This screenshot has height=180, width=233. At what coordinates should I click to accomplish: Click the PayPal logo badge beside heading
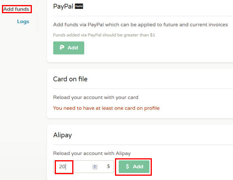[x=79, y=6]
